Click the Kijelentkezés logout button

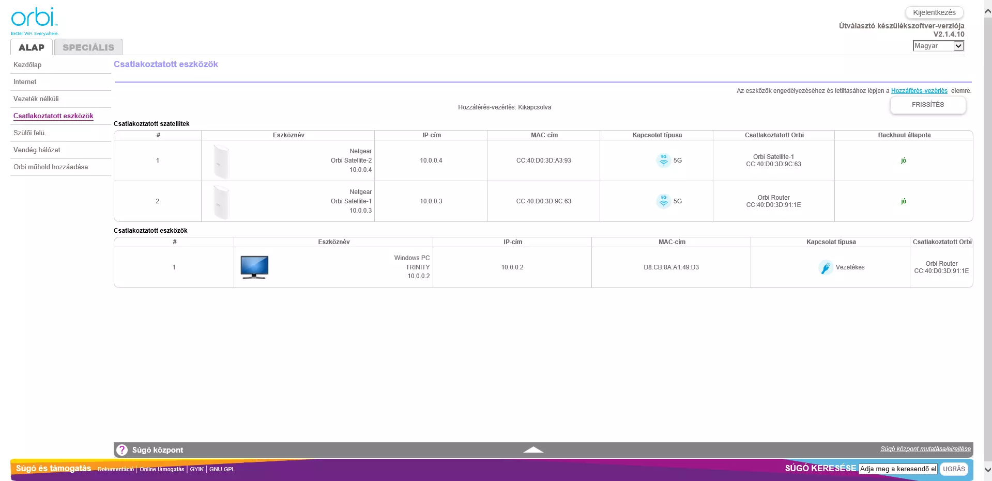coord(934,12)
